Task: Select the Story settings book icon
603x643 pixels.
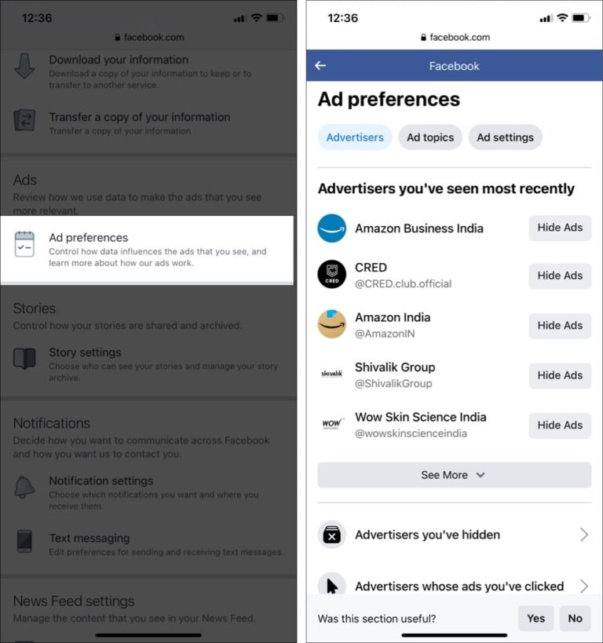Action: click(24, 359)
